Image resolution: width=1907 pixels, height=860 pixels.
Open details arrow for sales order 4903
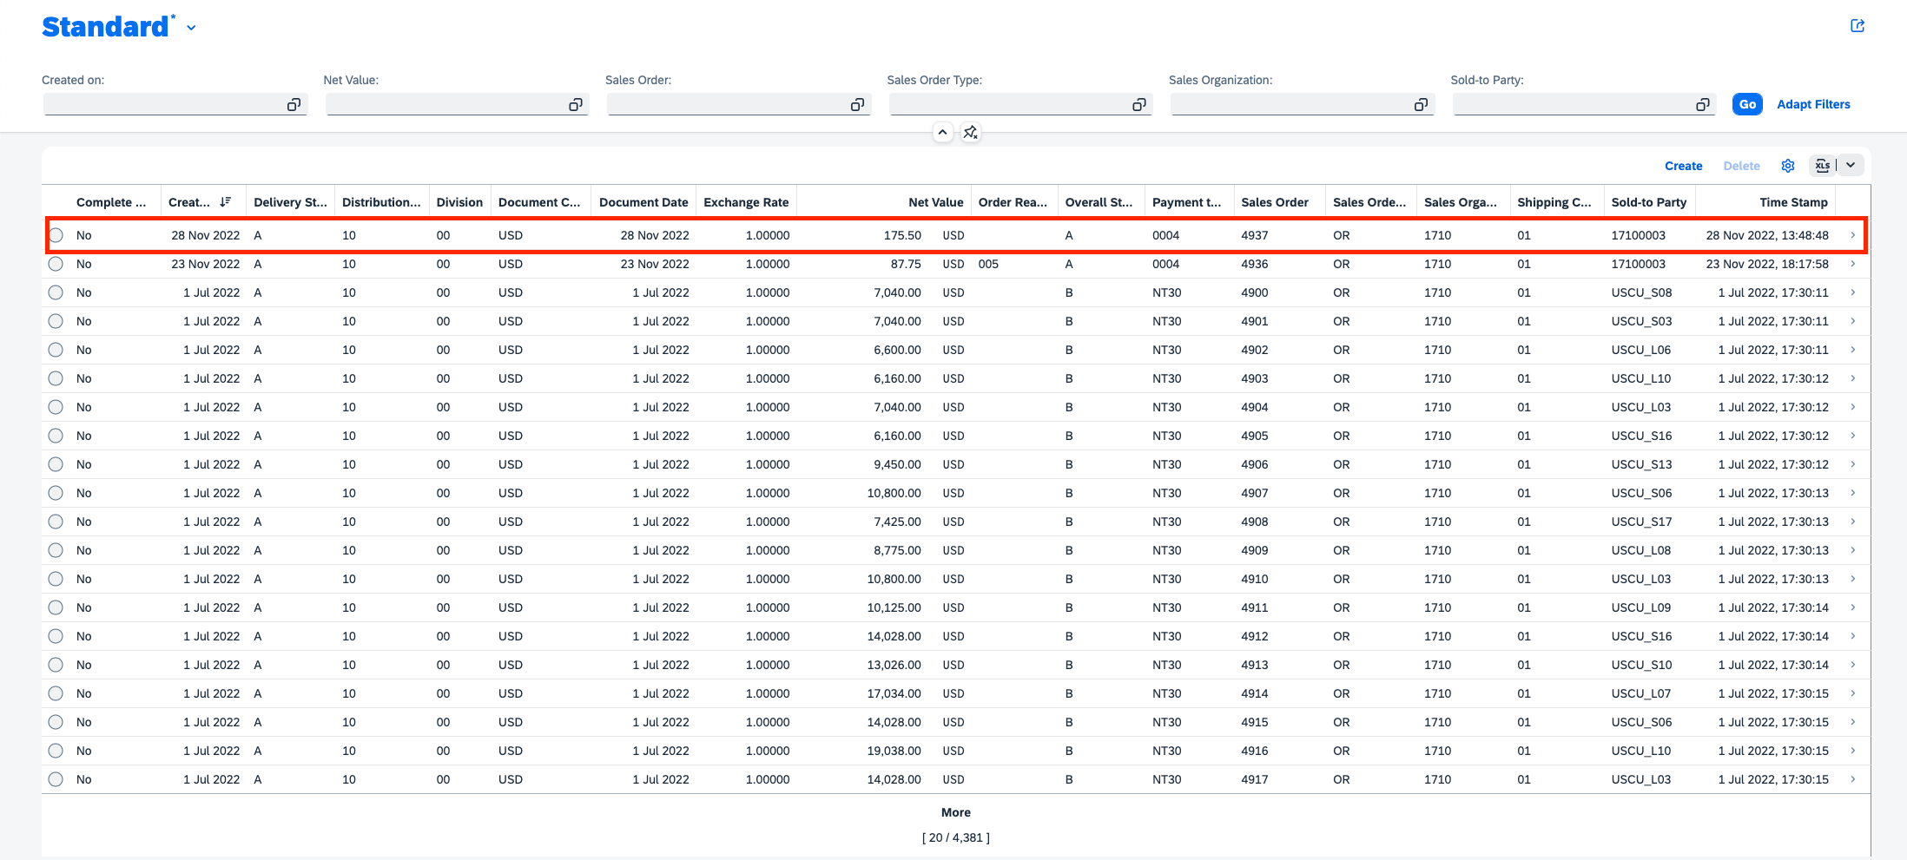point(1852,378)
